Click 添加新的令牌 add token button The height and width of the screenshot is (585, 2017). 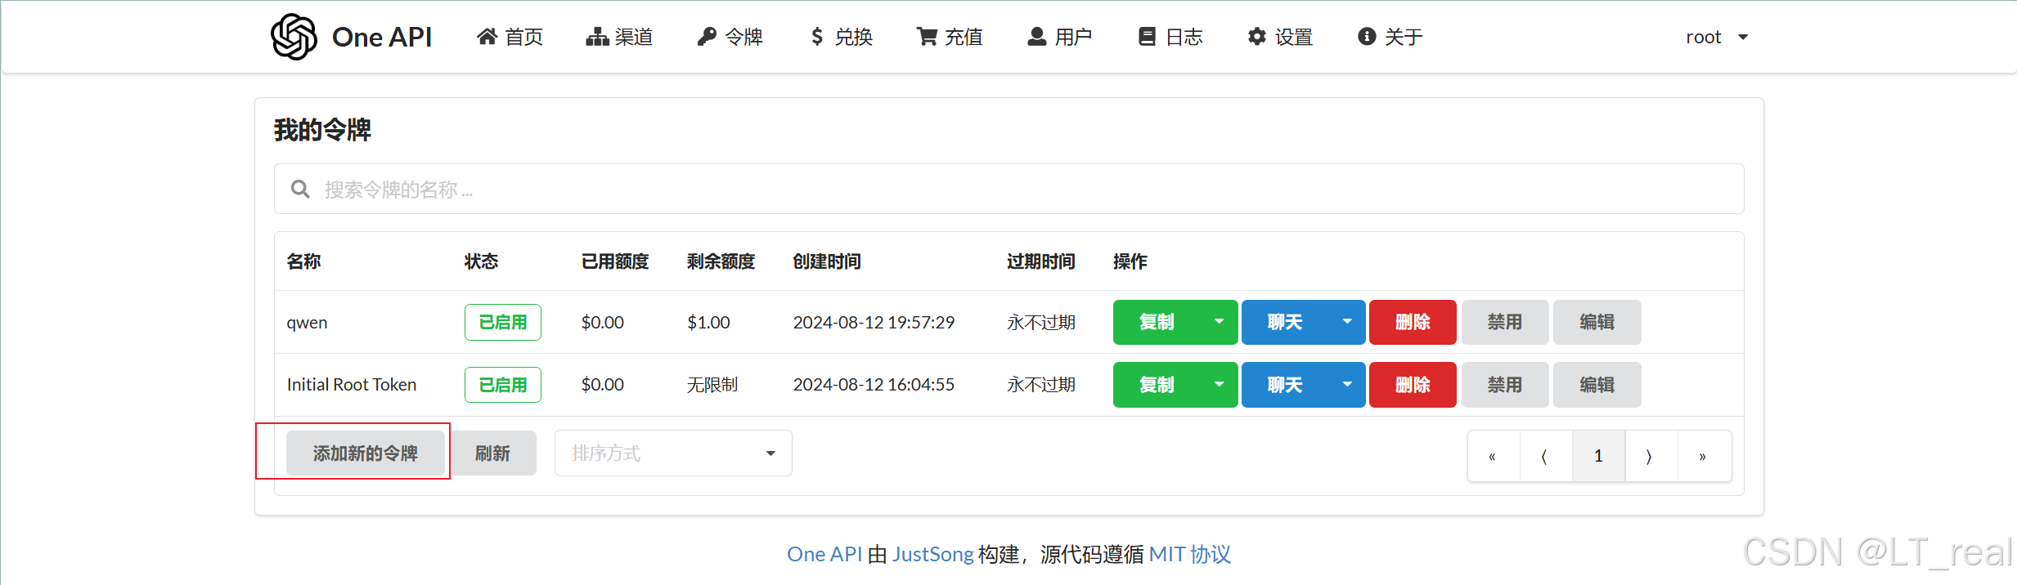366,453
